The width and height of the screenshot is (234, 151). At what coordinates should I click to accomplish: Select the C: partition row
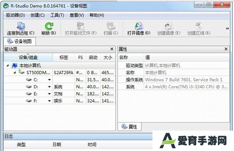coord(60,80)
